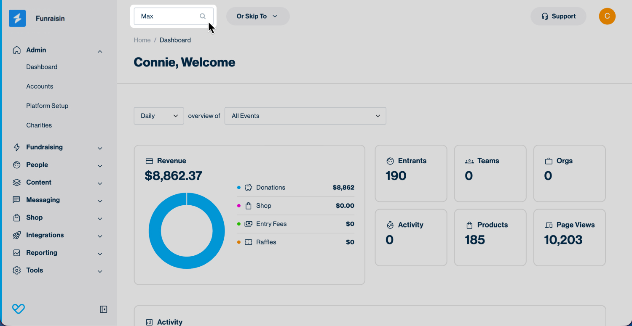
Task: Click the heart icon in sidebar footer
Action: tap(19, 309)
